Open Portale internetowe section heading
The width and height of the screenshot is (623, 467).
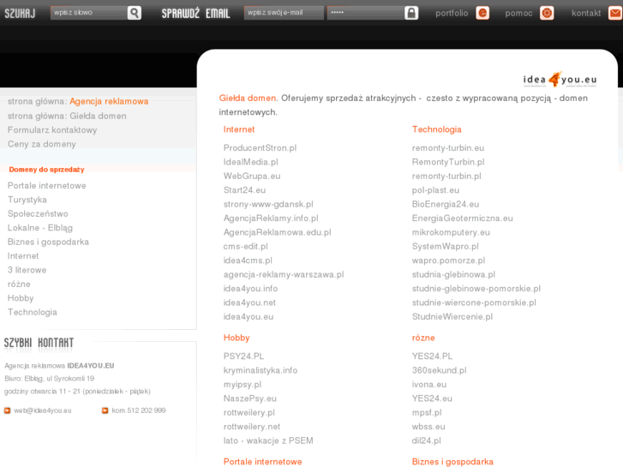262,462
